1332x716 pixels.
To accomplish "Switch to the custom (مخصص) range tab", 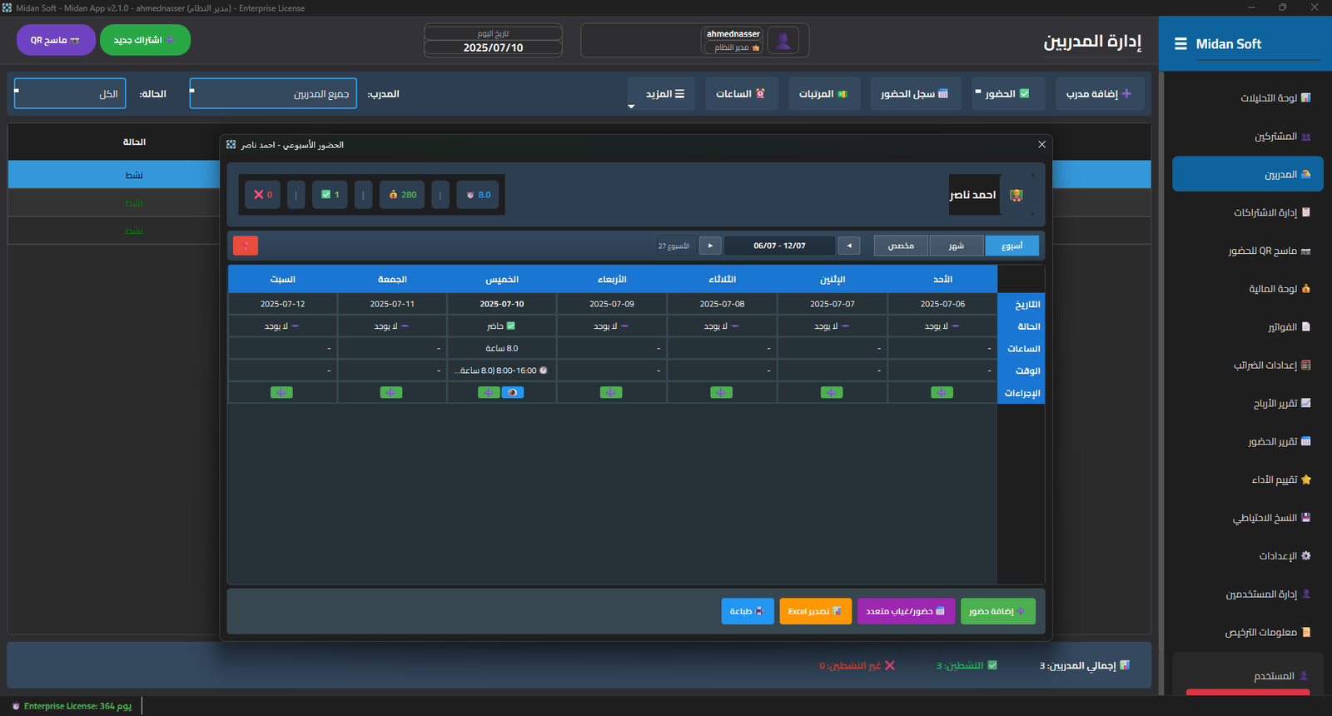I will click(x=901, y=246).
